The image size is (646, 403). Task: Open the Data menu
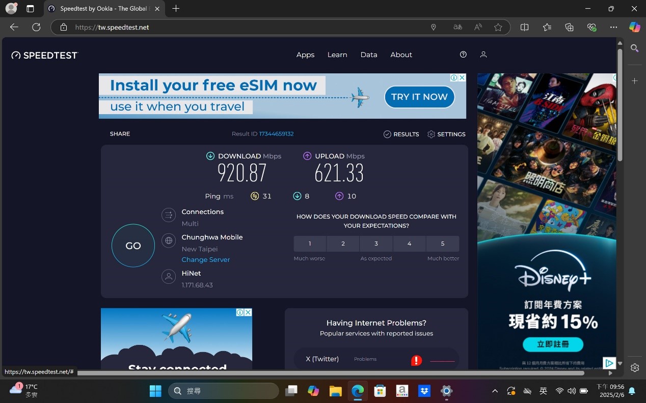coord(369,55)
